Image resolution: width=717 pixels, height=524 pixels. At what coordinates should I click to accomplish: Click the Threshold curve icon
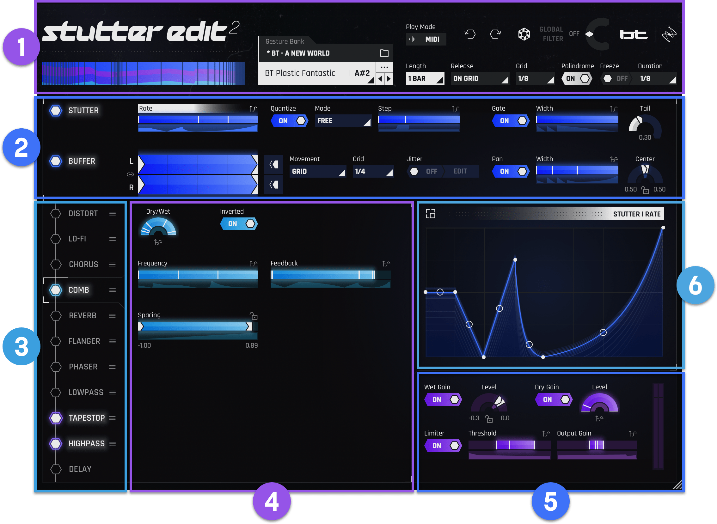tap(546, 434)
